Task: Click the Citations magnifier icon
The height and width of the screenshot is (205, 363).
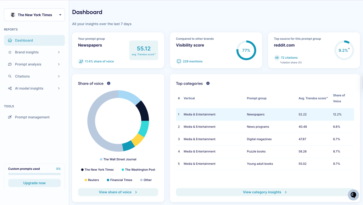Action: 10,76
